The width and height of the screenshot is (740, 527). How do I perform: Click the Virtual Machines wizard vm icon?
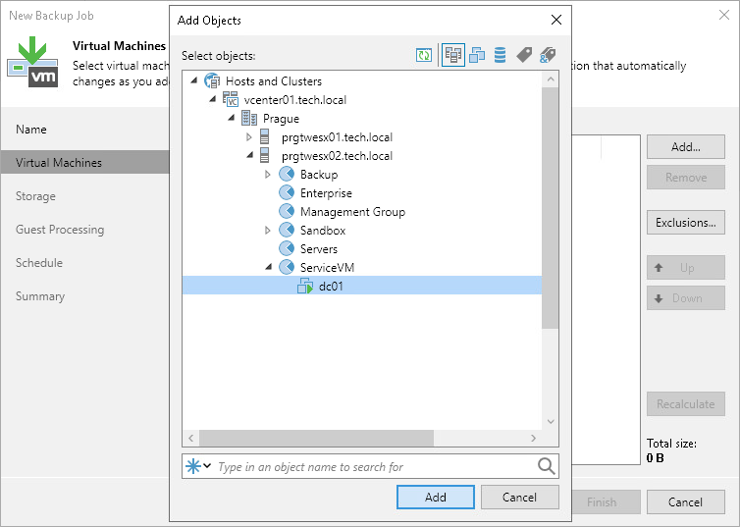(32, 62)
